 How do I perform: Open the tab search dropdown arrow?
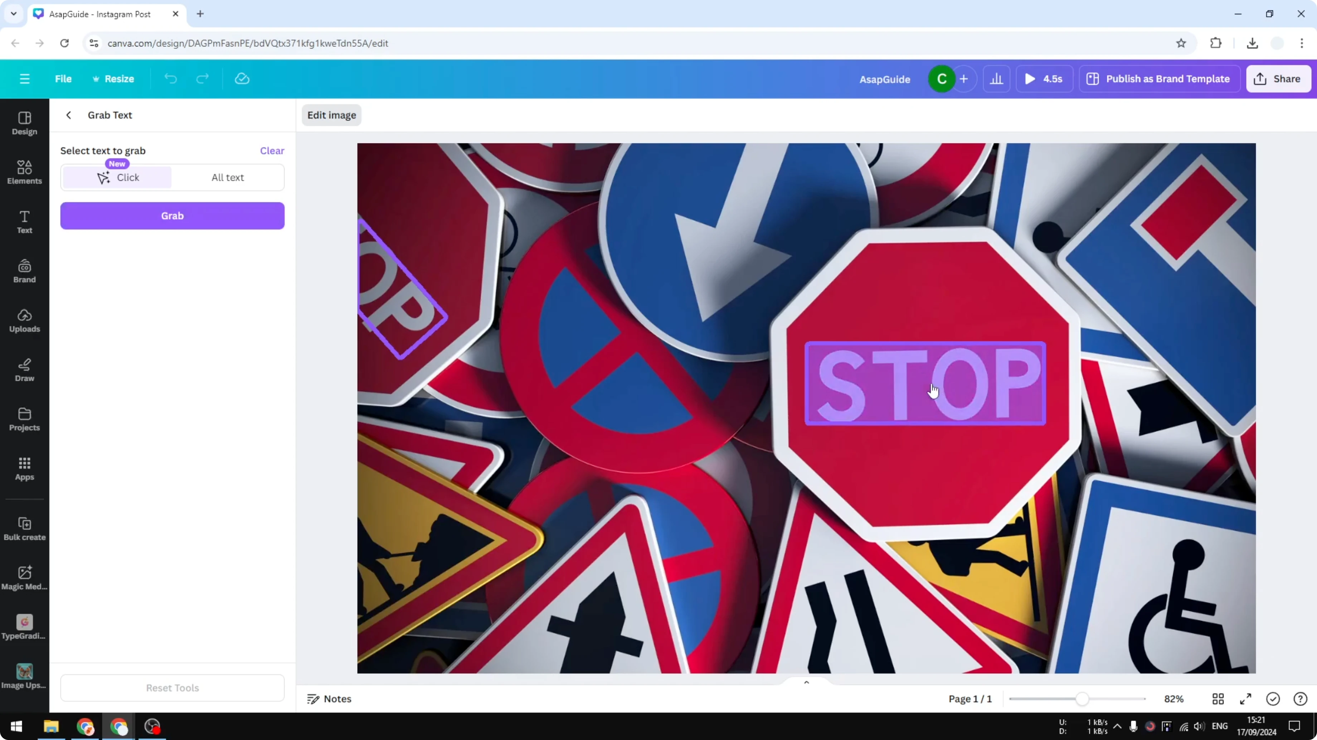14,14
